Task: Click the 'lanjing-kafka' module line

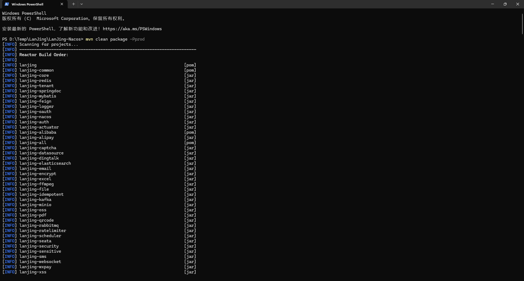Action: pos(35,200)
